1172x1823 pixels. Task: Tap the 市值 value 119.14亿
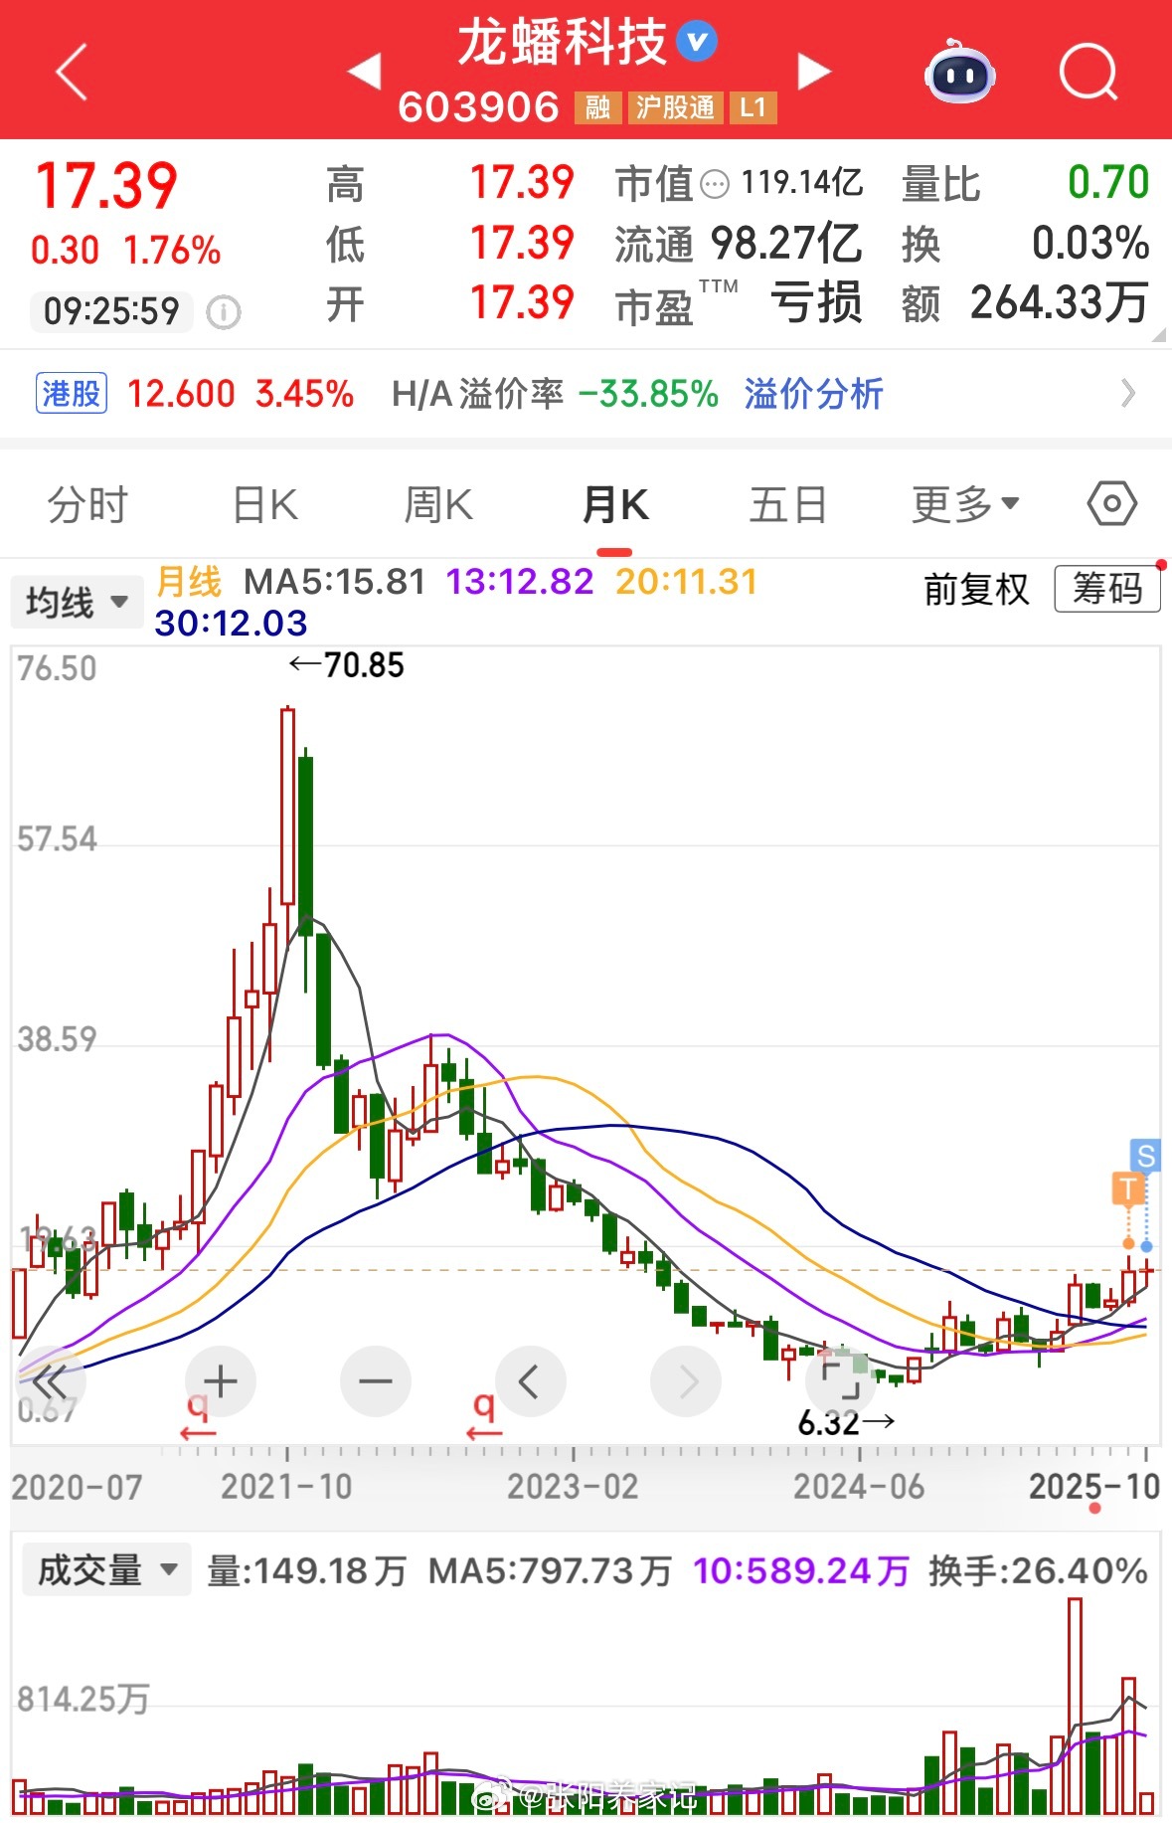[802, 183]
